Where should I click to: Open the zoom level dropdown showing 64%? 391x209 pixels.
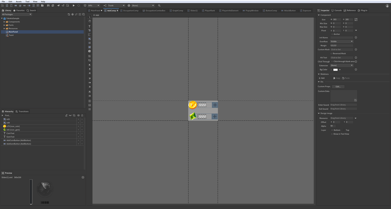[94, 5]
